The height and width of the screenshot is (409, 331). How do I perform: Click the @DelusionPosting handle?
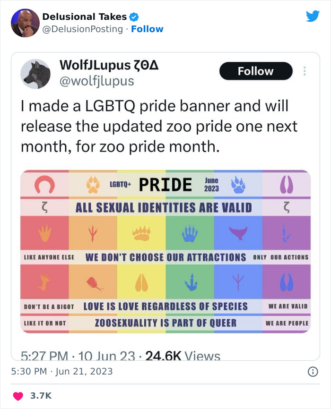pyautogui.click(x=83, y=29)
